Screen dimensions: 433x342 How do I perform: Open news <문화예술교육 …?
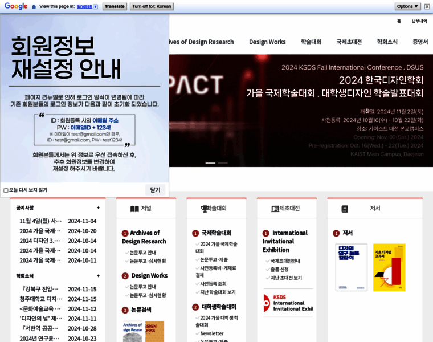coord(40,309)
